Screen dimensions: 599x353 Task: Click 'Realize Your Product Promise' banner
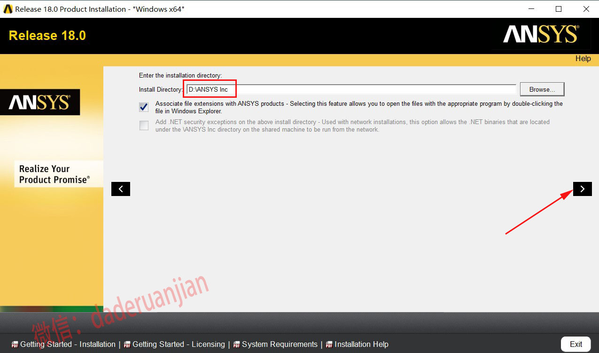tap(59, 174)
